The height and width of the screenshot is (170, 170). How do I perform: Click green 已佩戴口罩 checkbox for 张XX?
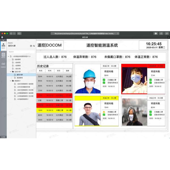(x=104, y=80)
